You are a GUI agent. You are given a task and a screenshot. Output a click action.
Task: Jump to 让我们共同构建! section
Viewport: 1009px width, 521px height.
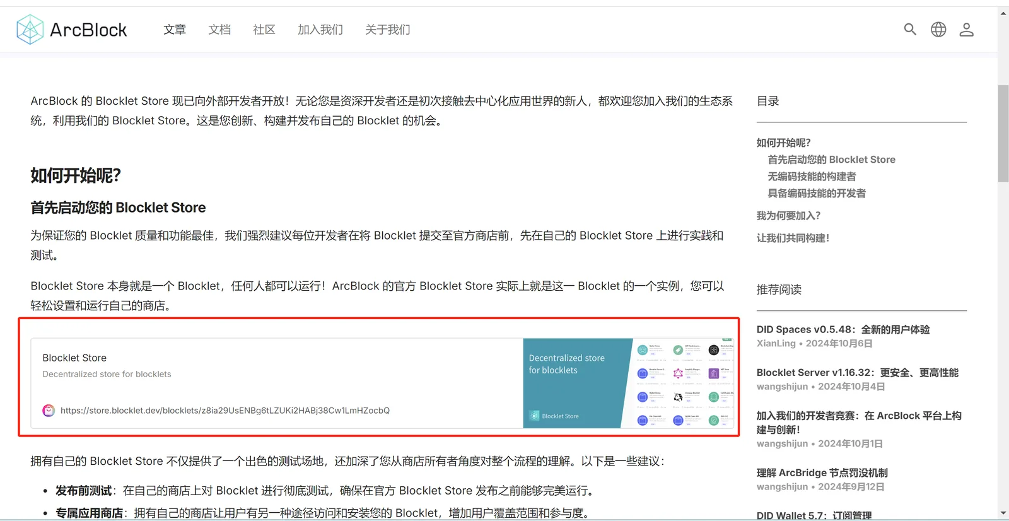(x=793, y=238)
